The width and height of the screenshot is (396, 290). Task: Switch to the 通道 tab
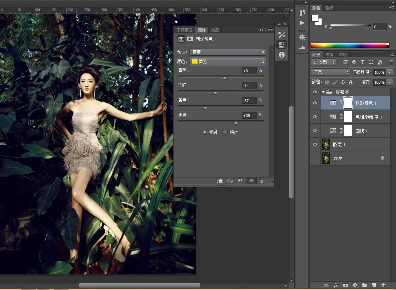[329, 55]
